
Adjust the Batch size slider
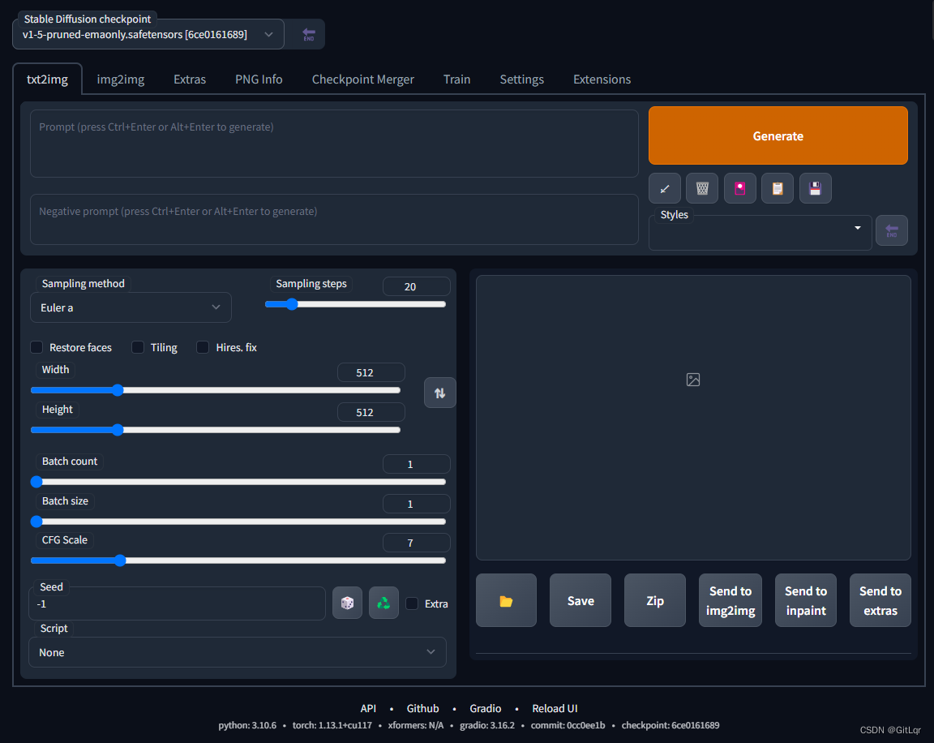(238, 522)
